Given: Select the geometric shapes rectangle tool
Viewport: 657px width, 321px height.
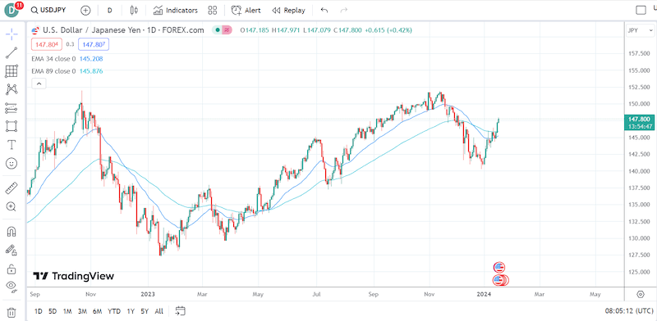Looking at the screenshot, I should 11,126.
